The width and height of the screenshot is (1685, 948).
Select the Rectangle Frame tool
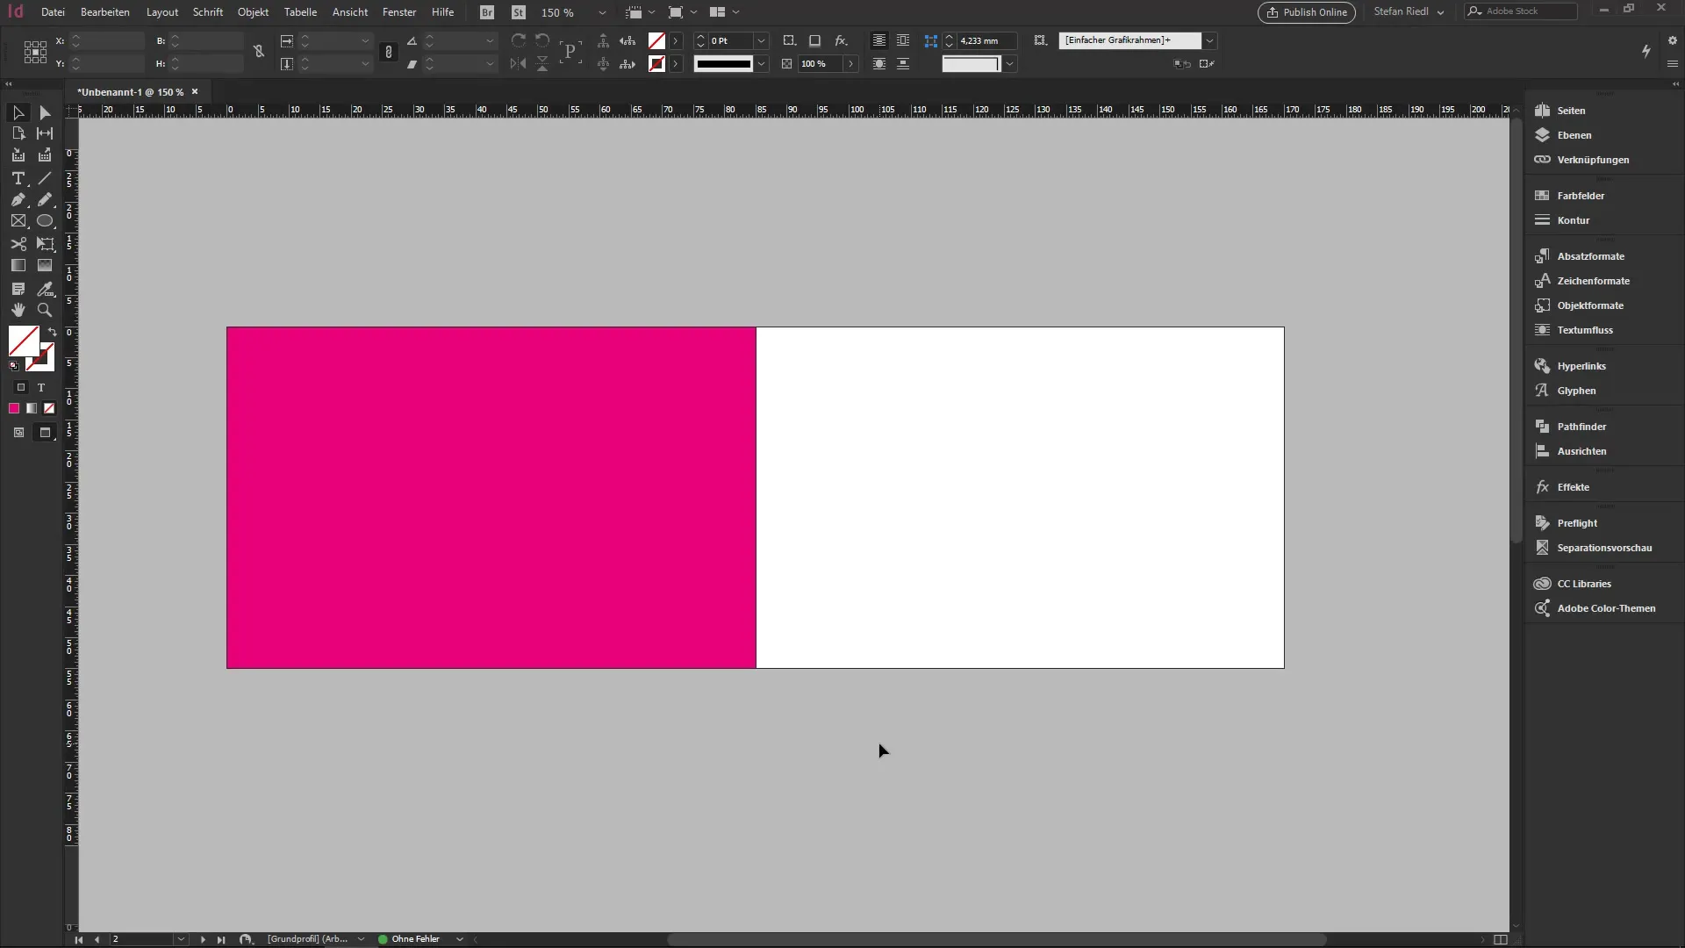tap(18, 221)
